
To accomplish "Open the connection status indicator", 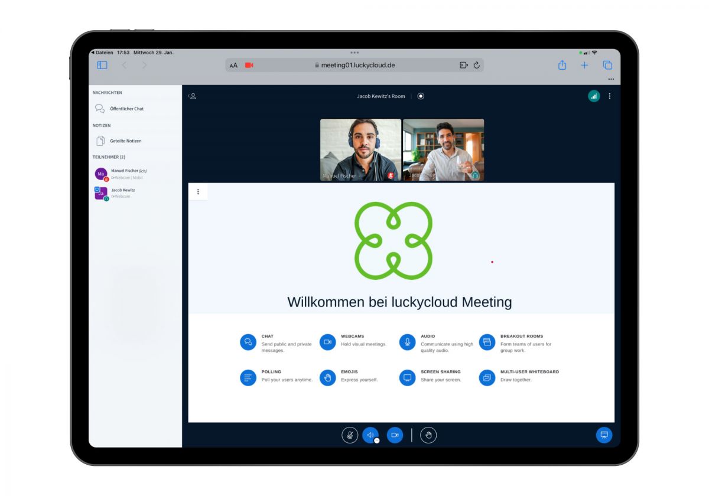I will pyautogui.click(x=594, y=96).
